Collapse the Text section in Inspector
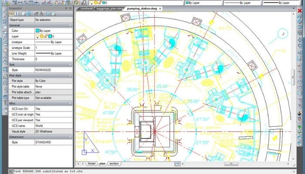Viewport: 305px width, 174px height. click(70, 64)
